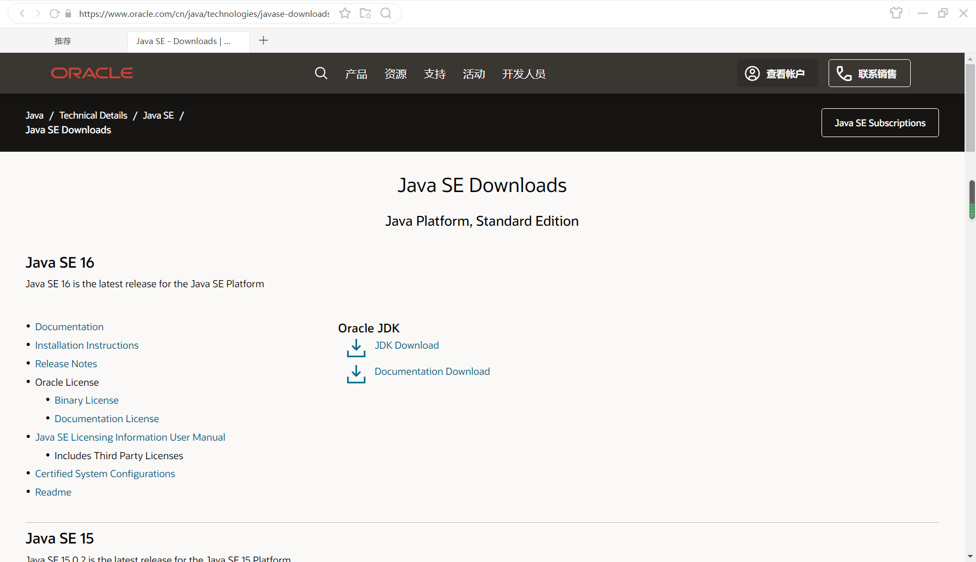Click the 查看帐户 button
Image resolution: width=976 pixels, height=562 pixels.
point(777,73)
